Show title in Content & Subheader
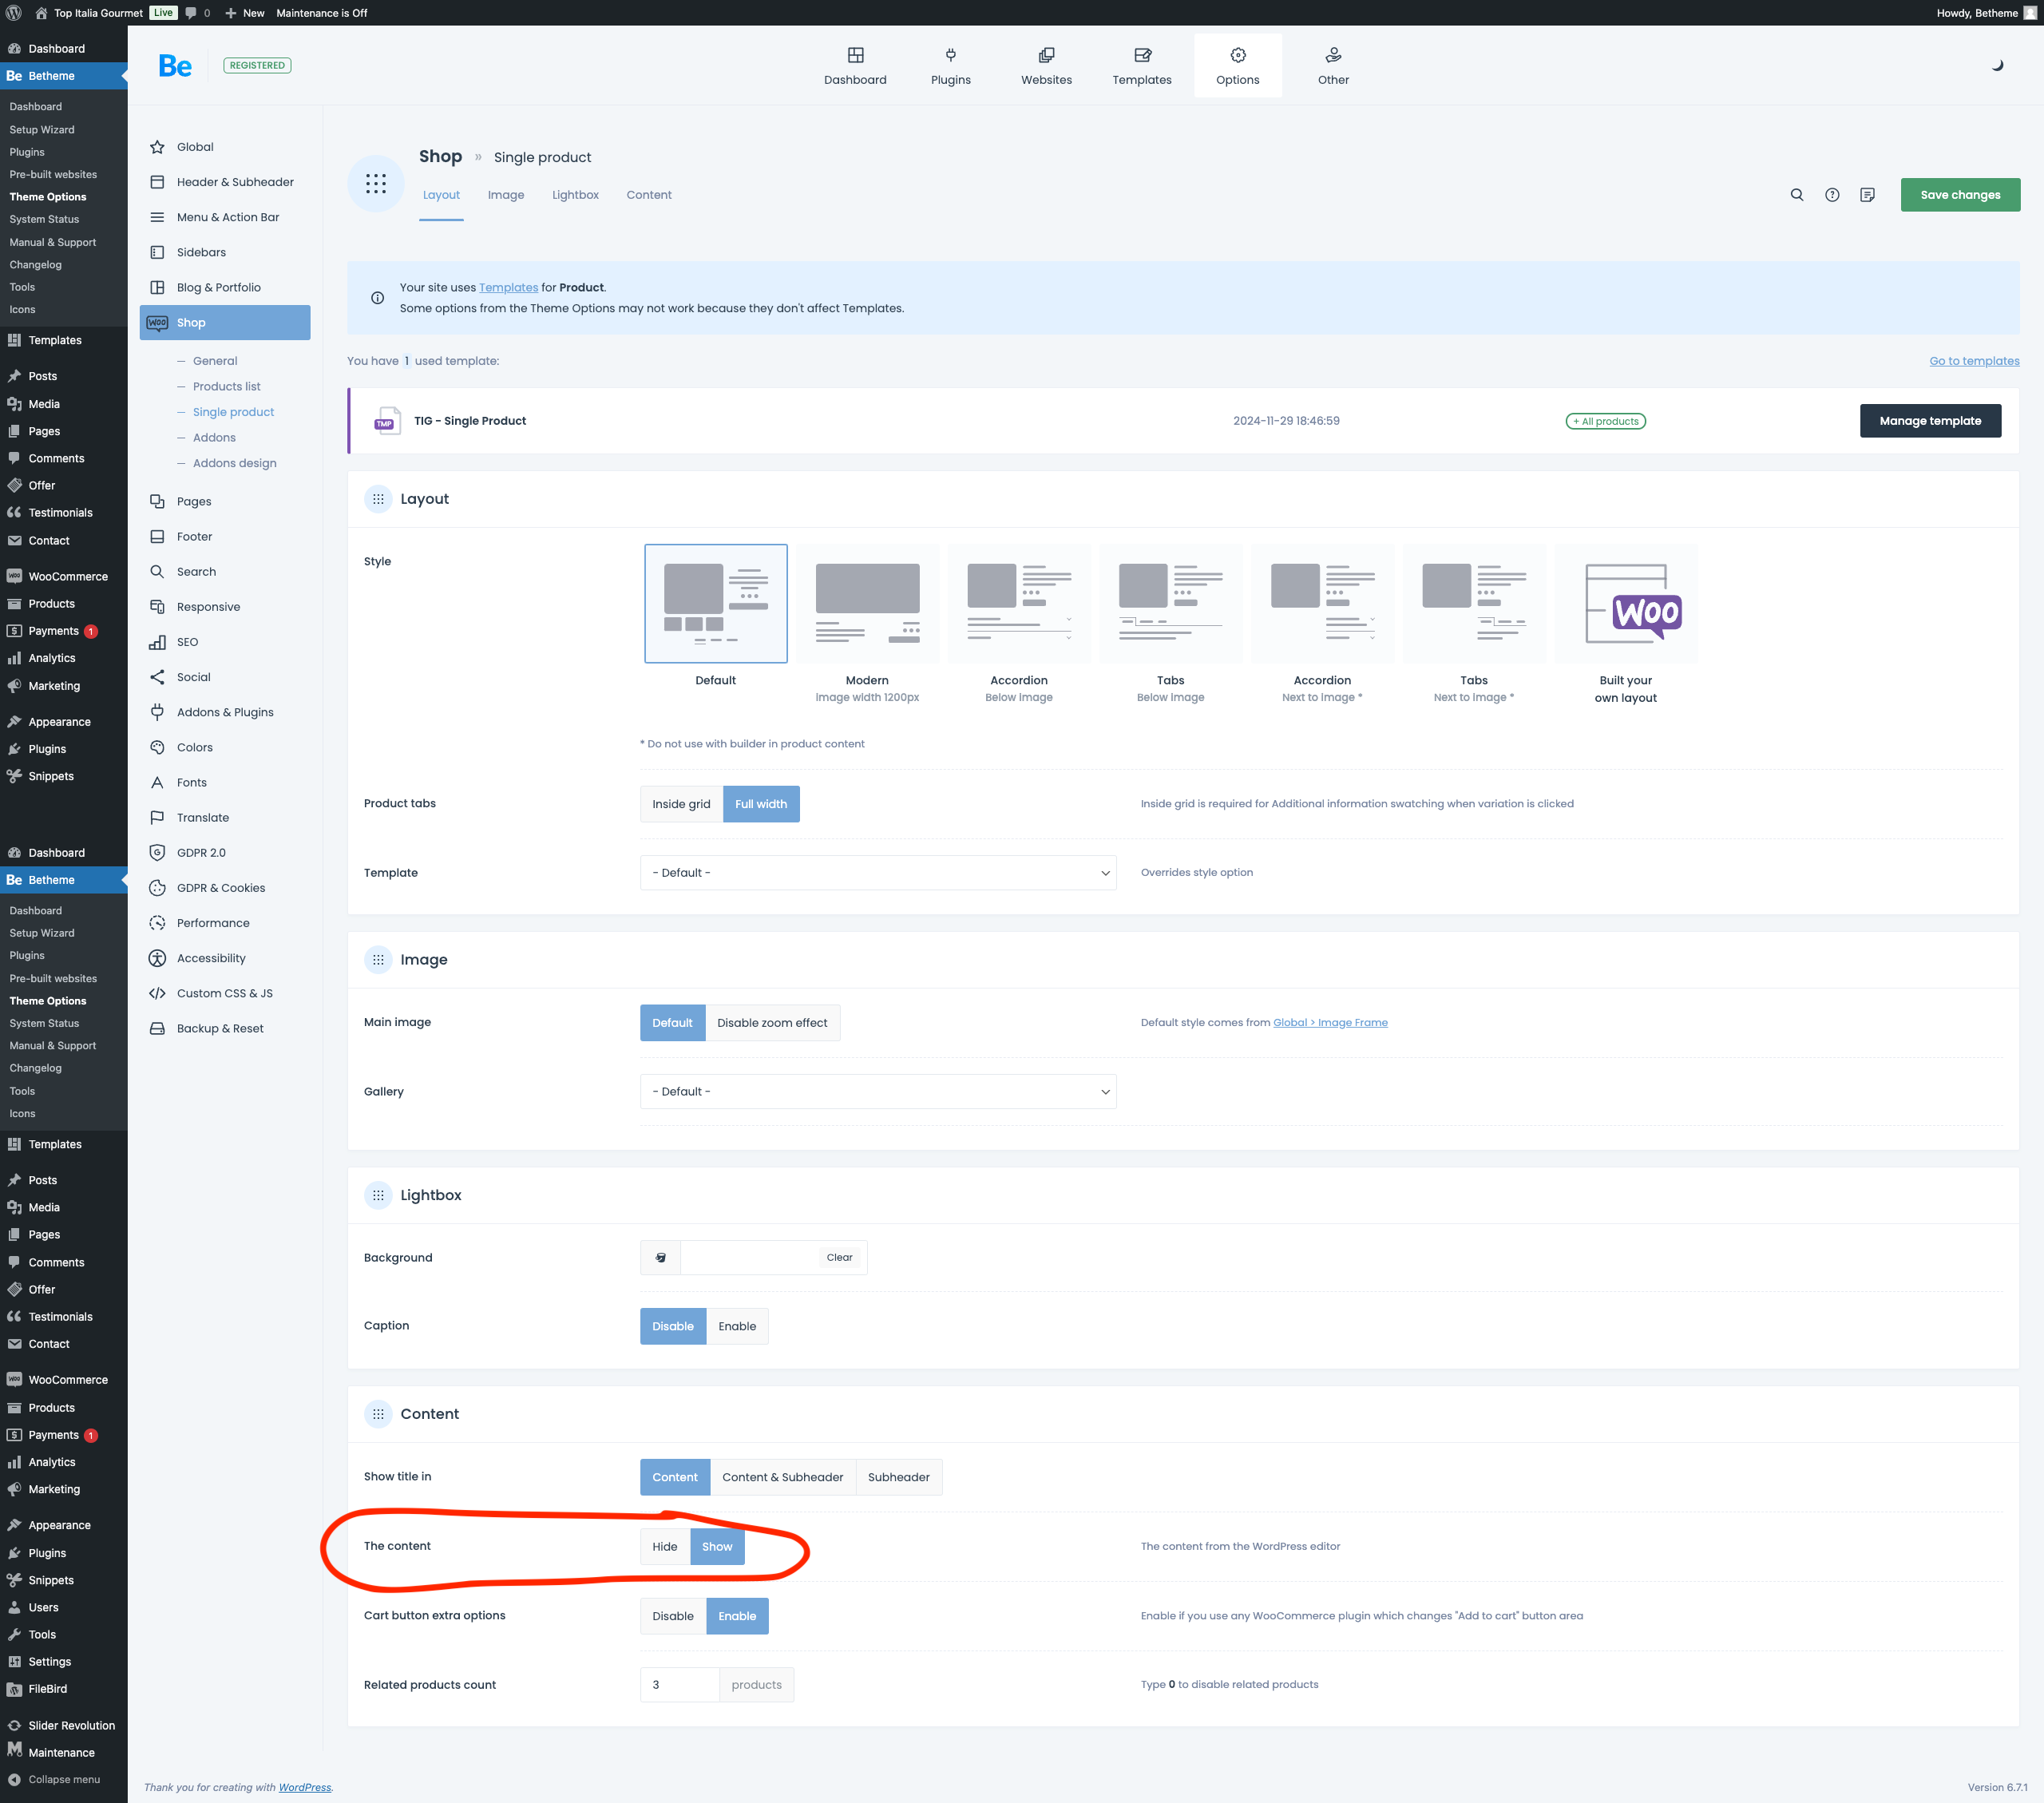2044x1803 pixels. (x=783, y=1477)
